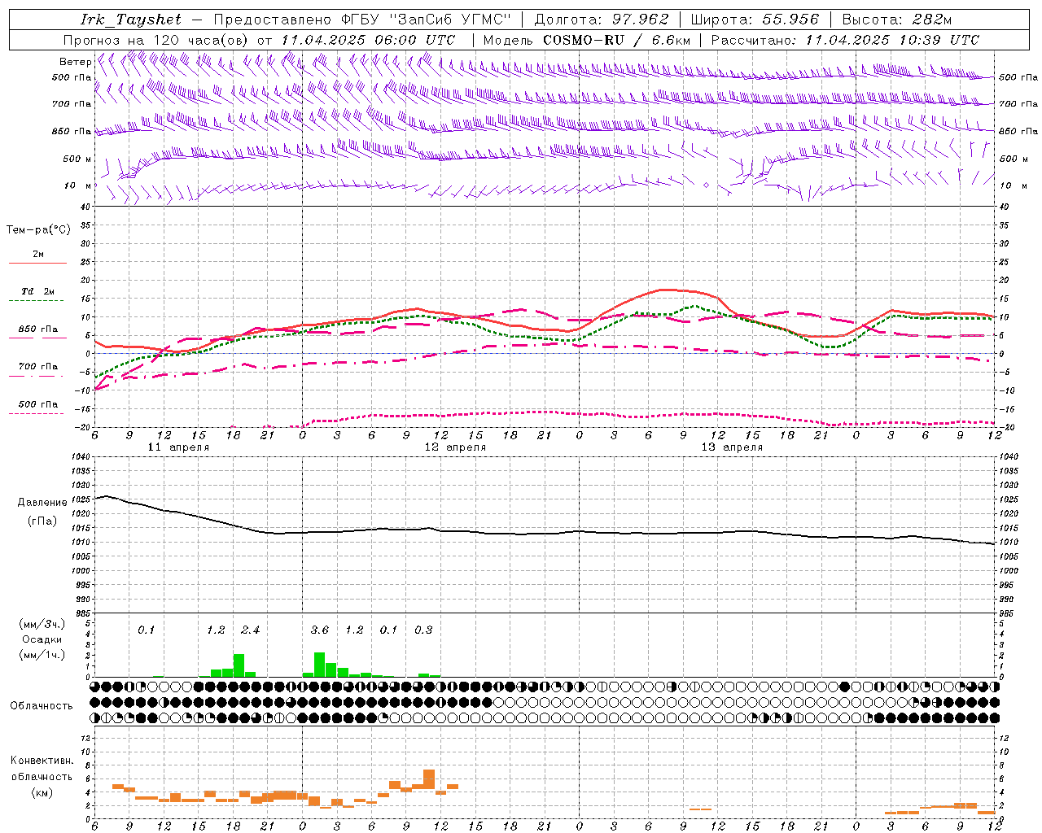Click the 2.4 precipitation amount
This screenshot has height=833, width=1042.
pyautogui.click(x=251, y=630)
